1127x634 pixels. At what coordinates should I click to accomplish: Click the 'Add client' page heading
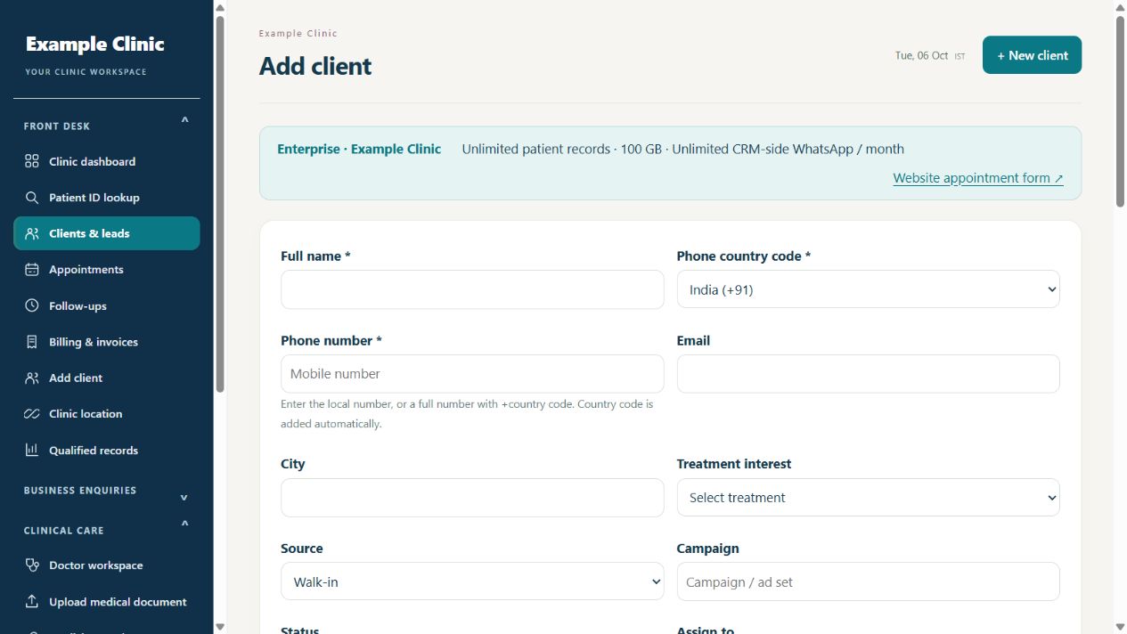coord(315,66)
